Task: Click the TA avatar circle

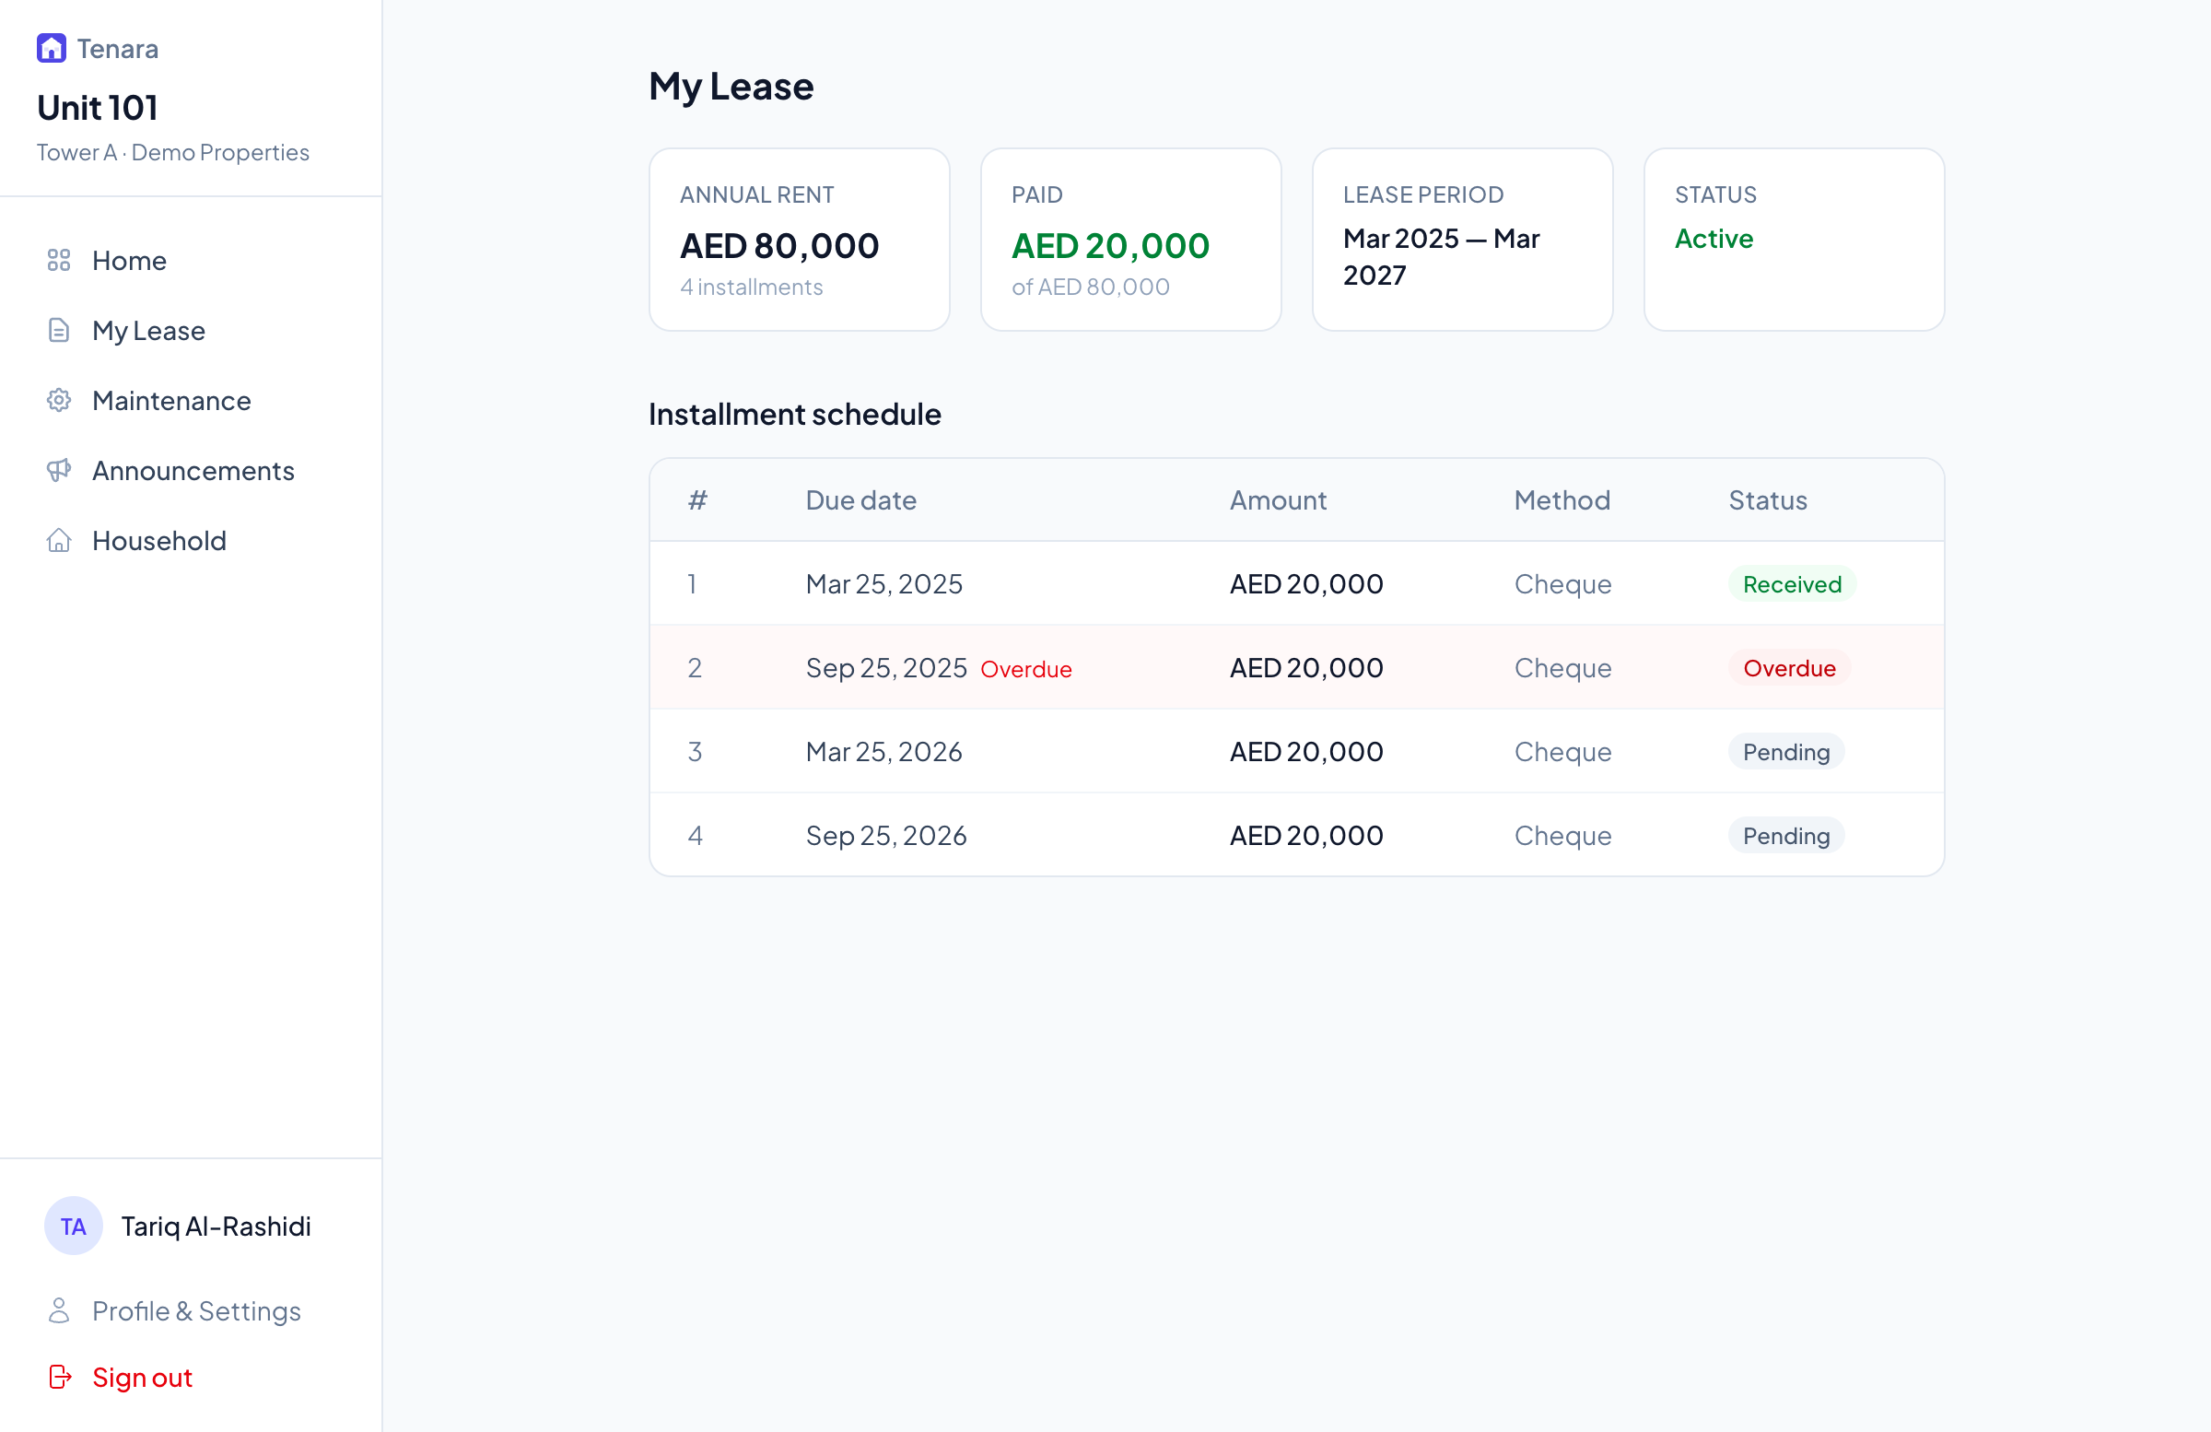Action: point(73,1226)
